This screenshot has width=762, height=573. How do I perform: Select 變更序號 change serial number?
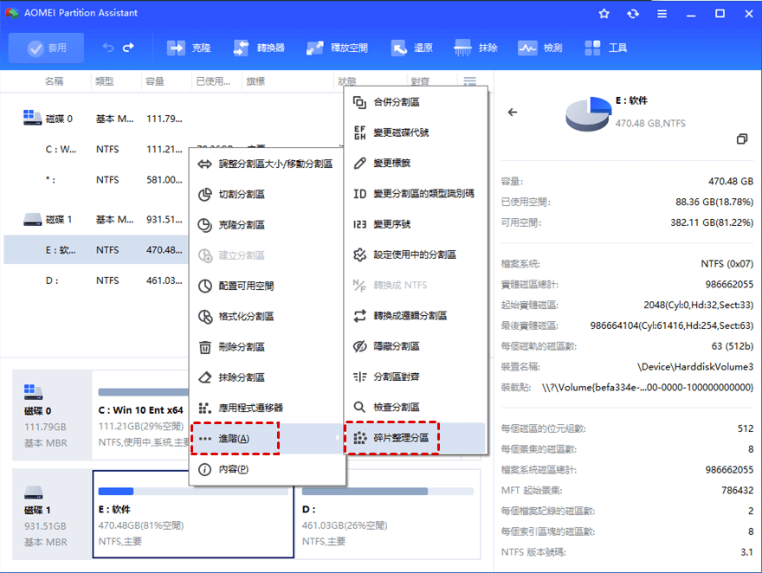[416, 224]
